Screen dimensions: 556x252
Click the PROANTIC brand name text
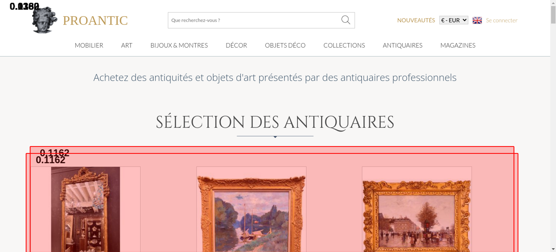[x=95, y=21]
